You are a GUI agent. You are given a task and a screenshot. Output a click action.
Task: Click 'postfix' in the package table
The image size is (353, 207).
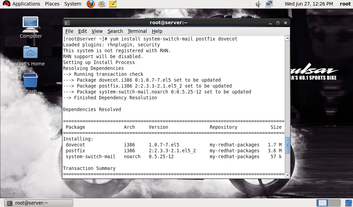coord(75,151)
